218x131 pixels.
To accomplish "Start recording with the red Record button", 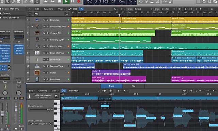I will click(79, 1).
